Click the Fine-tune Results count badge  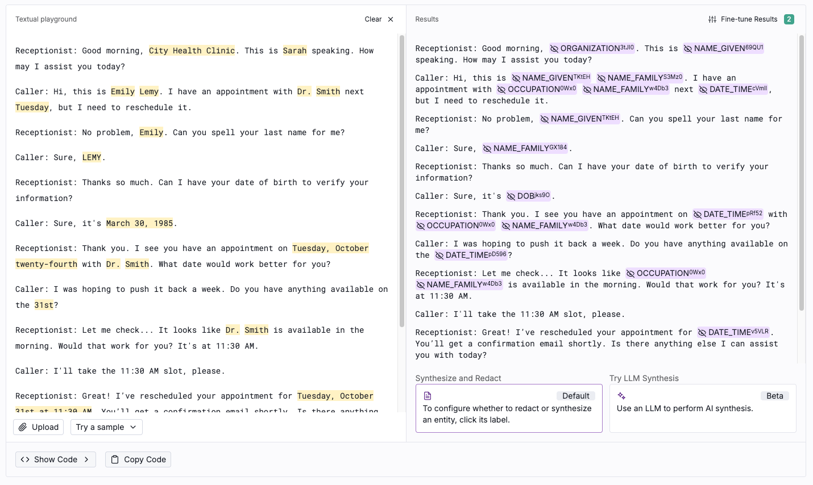(x=789, y=19)
